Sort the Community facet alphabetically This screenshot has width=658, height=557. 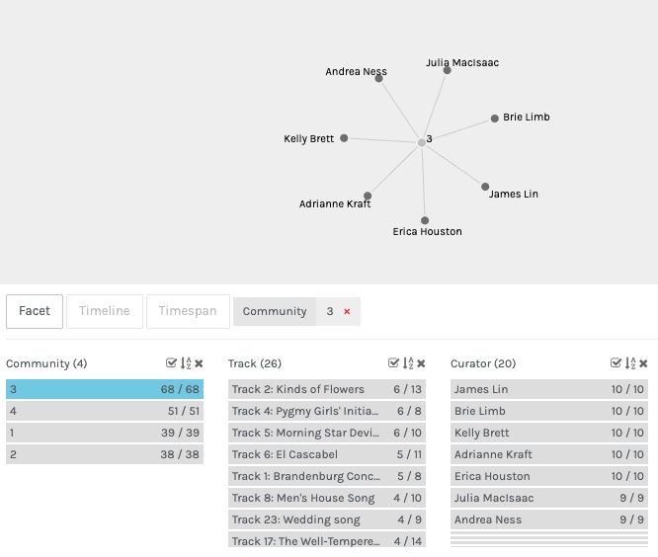[186, 364]
